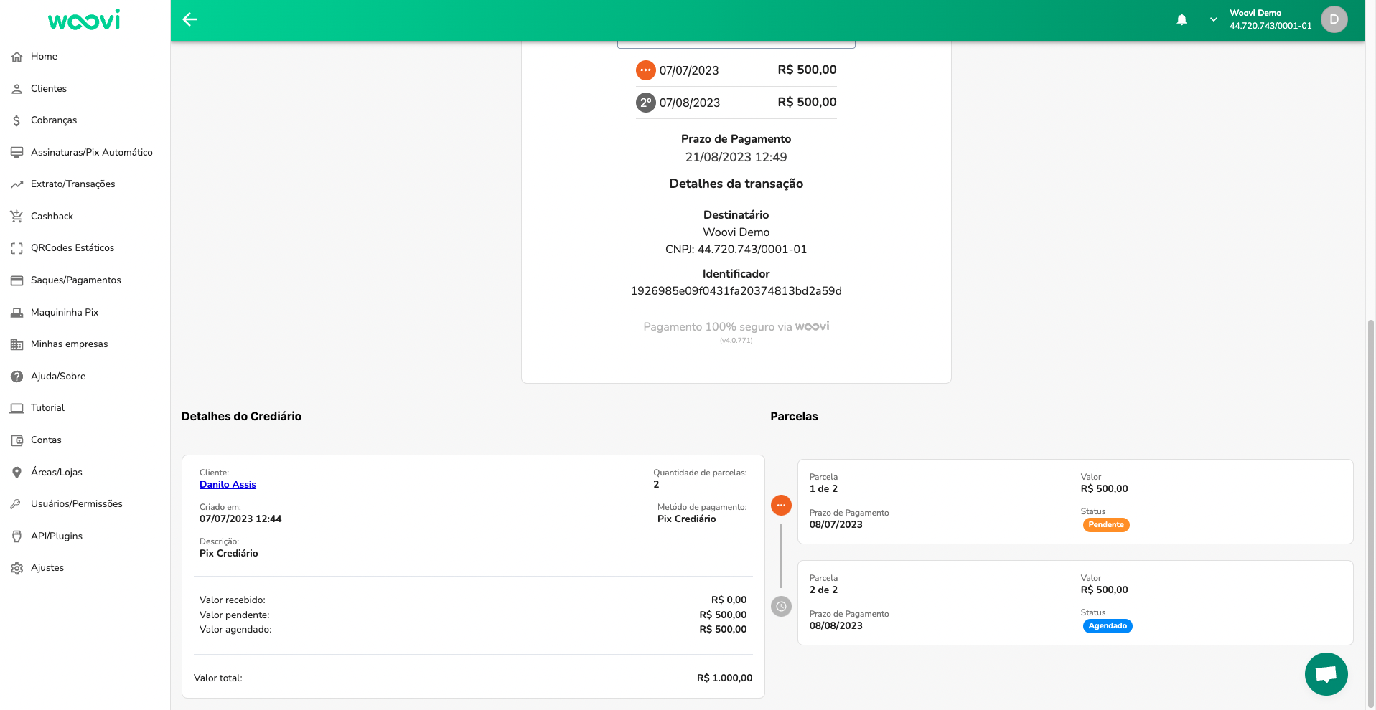The width and height of the screenshot is (1376, 710).
Task: Open the Clientes section
Action: click(48, 88)
